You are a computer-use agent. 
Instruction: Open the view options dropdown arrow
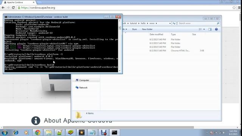click(x=204, y=29)
